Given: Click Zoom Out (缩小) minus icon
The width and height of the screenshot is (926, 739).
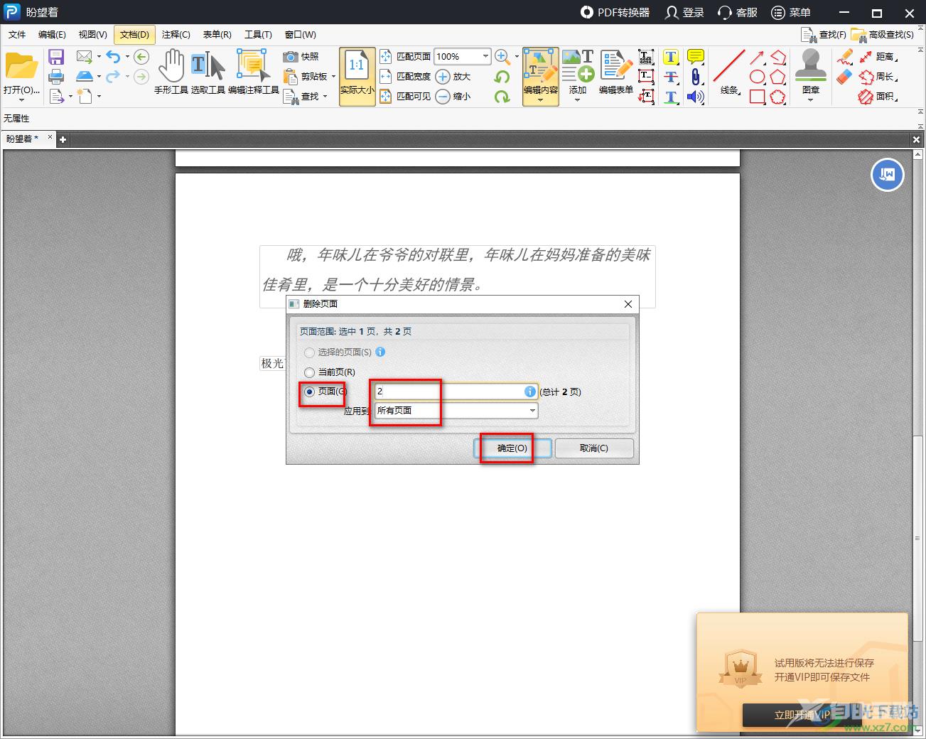Looking at the screenshot, I should click(442, 97).
